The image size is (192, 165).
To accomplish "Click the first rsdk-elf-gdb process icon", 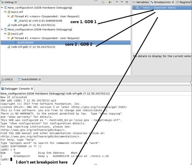I will click(9, 25).
